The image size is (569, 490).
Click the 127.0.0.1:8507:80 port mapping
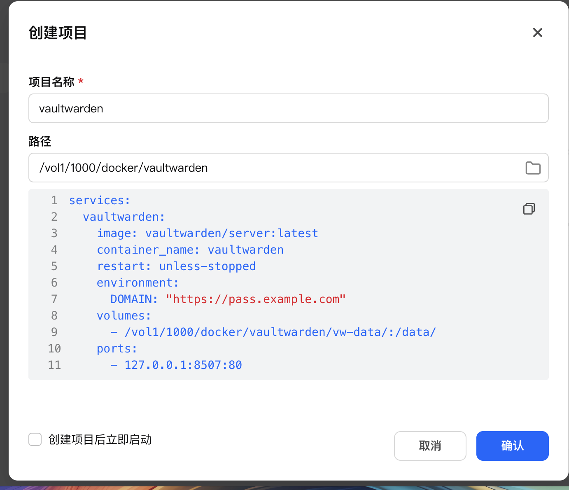tap(183, 365)
